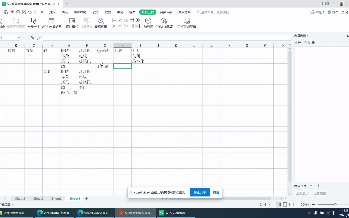The height and width of the screenshot is (218, 349).
Task: Insert a checkbox control from toolbar
Action: pyautogui.click(x=120, y=20)
